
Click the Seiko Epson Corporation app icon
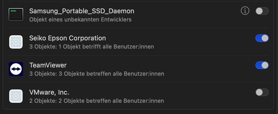[16, 42]
